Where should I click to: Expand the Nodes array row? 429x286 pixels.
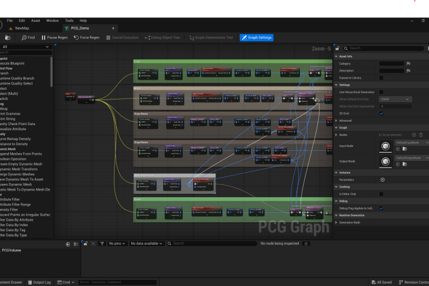tap(336, 135)
